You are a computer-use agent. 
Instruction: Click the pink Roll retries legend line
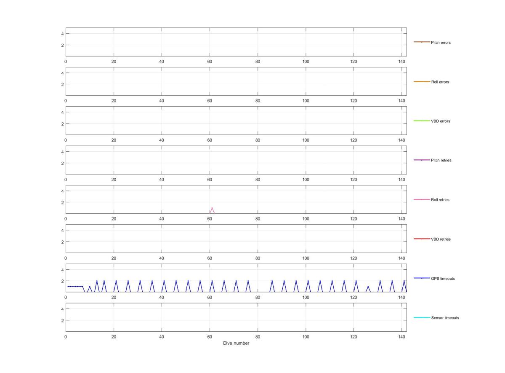(x=422, y=199)
